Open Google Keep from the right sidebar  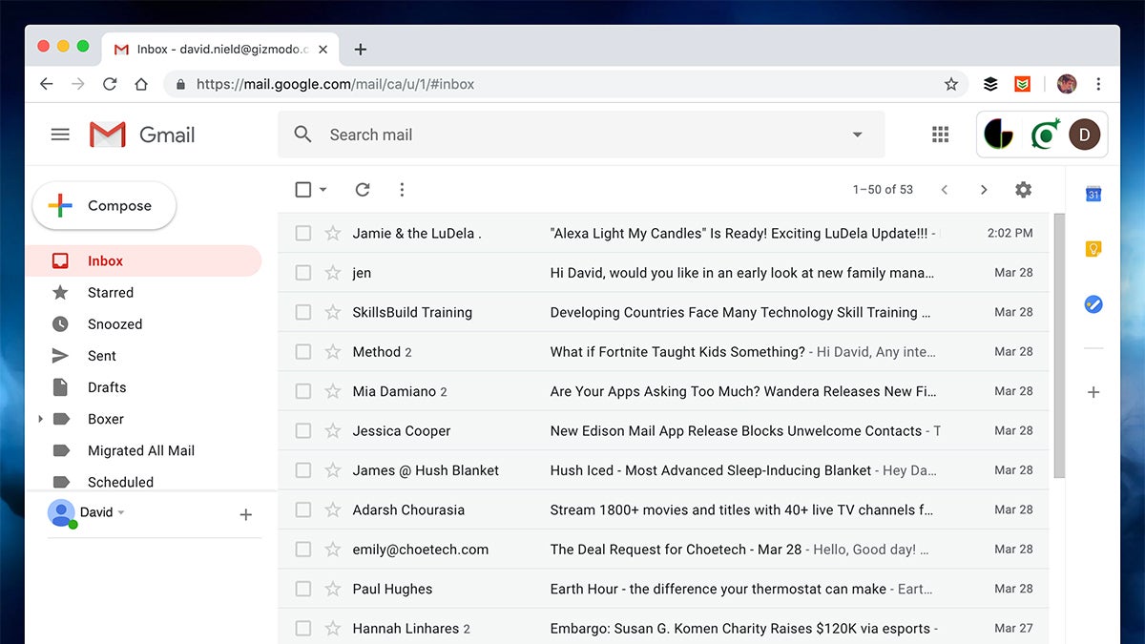point(1092,249)
